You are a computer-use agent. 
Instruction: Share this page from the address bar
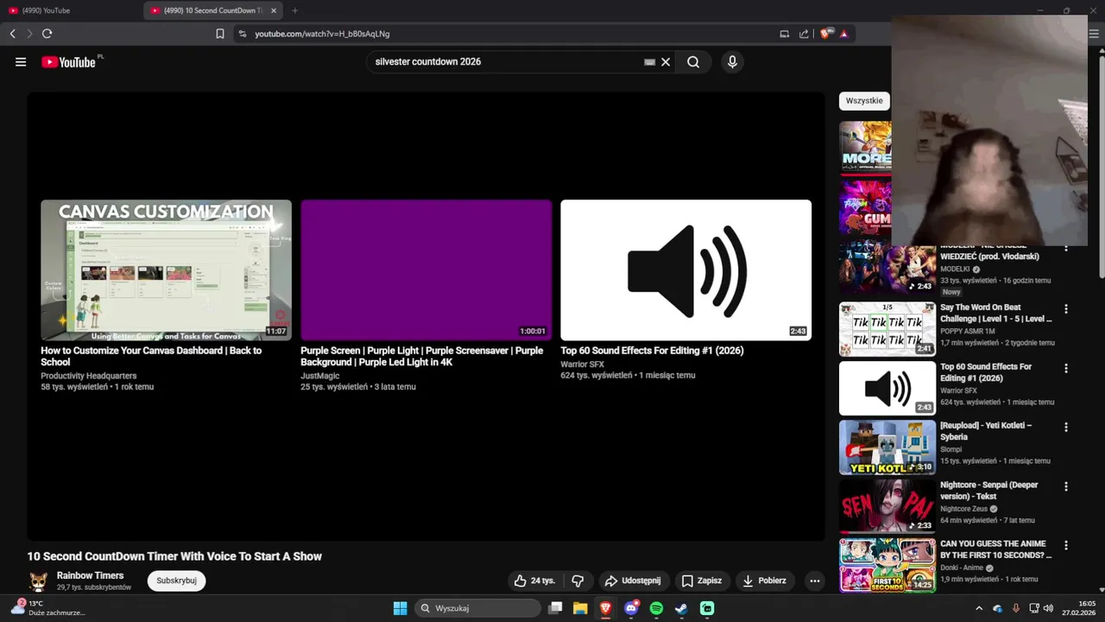[804, 34]
